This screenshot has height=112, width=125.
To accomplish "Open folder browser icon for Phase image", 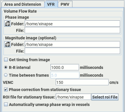I will pos(7,24).
